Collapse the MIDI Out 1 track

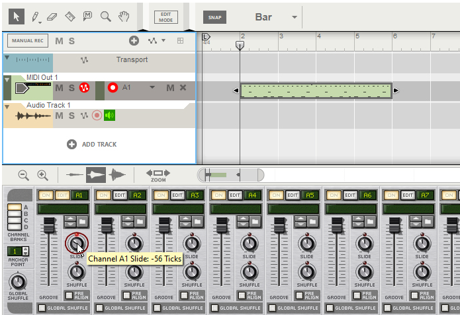(x=7, y=79)
